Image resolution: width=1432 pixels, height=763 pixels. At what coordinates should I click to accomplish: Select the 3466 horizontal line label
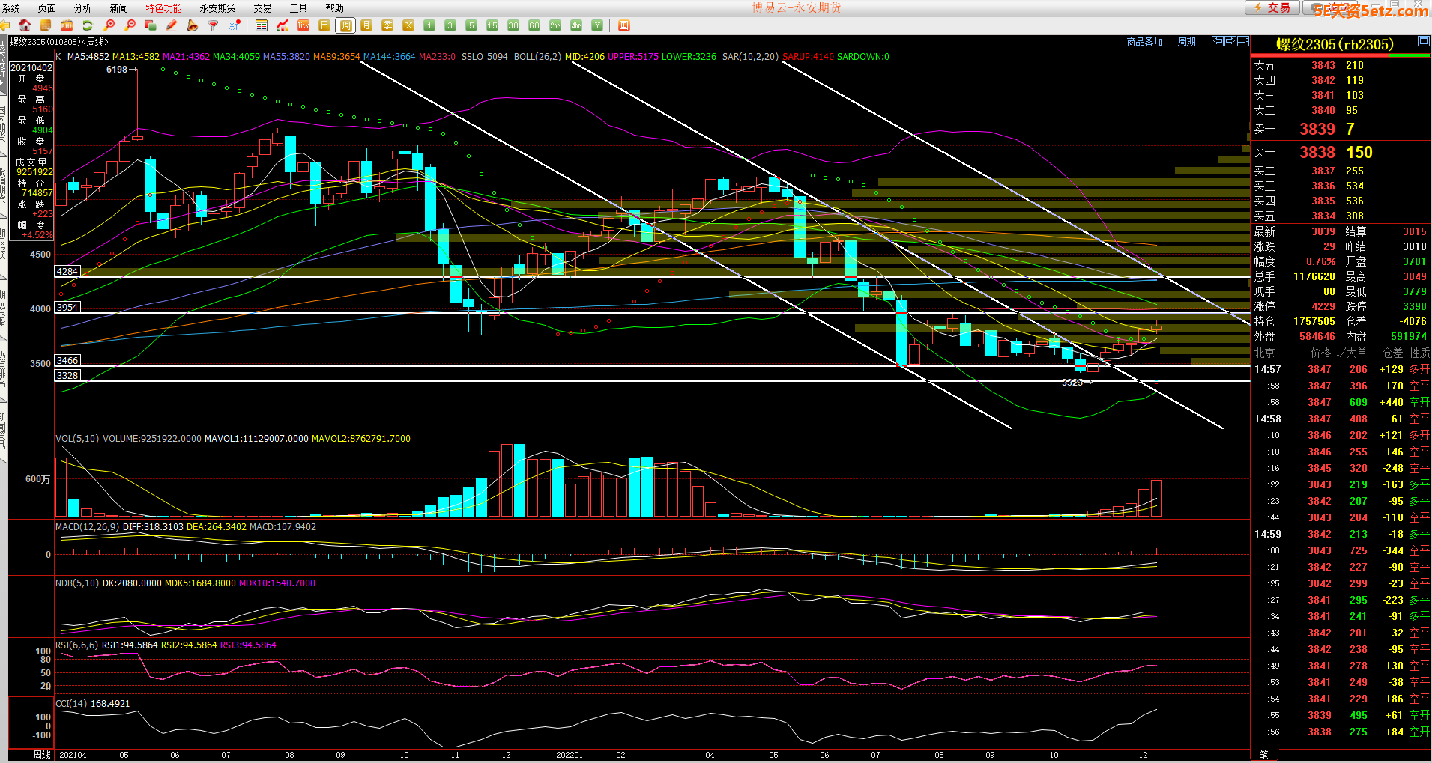pos(67,360)
